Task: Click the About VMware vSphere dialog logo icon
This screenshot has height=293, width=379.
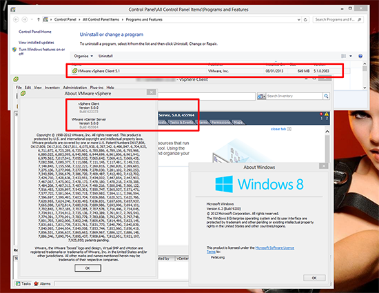Action: tap(23, 93)
